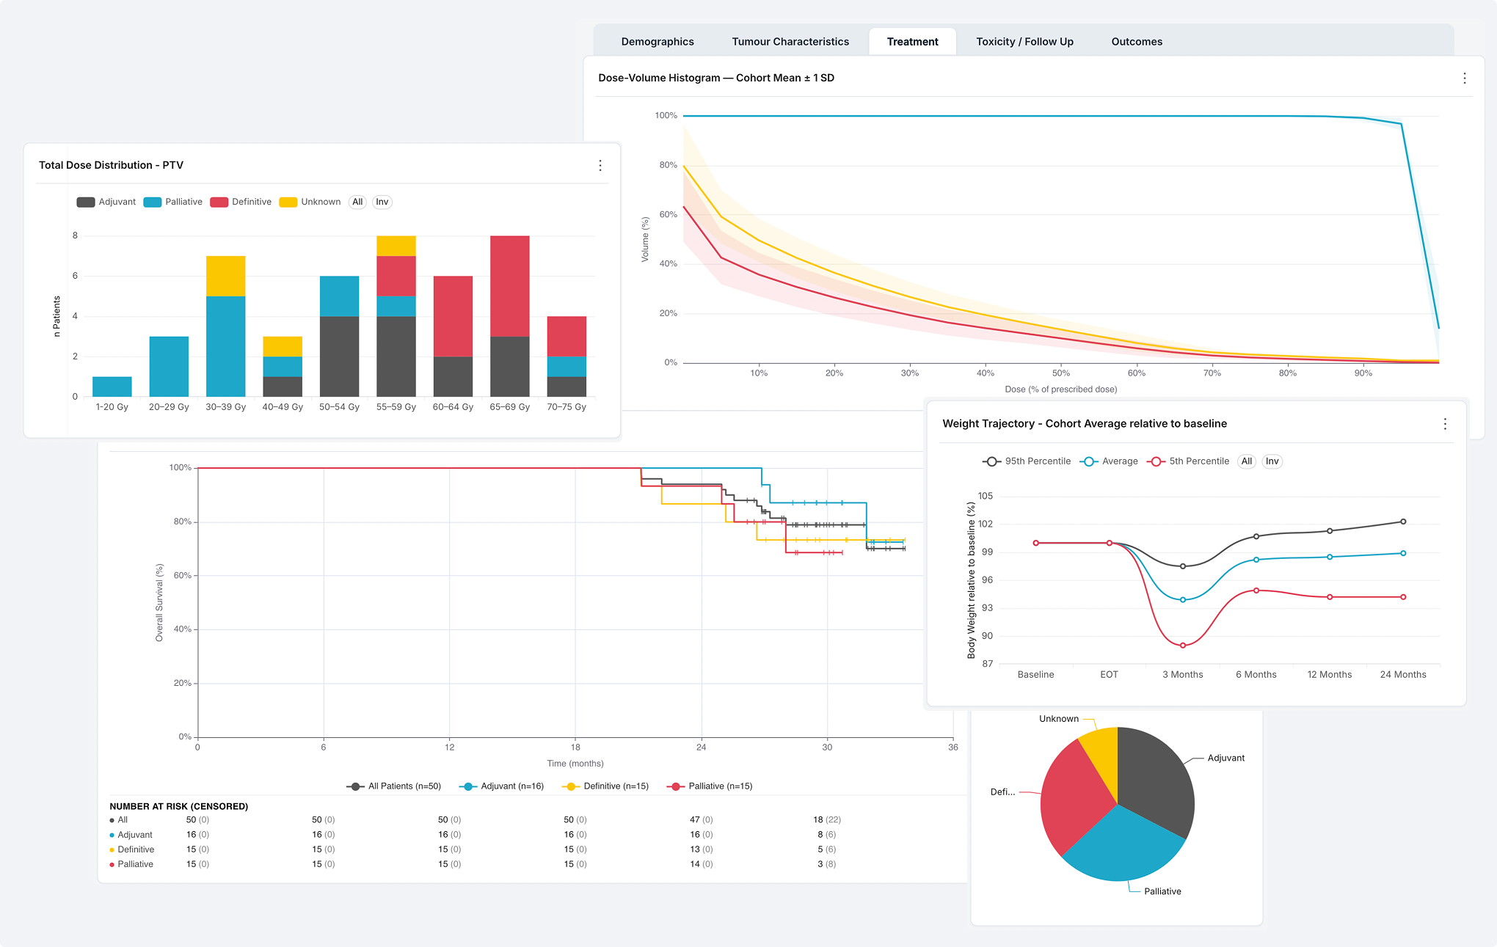Viewport: 1497px width, 947px height.
Task: Open Total Dose Distribution card options menu
Action: click(x=600, y=166)
